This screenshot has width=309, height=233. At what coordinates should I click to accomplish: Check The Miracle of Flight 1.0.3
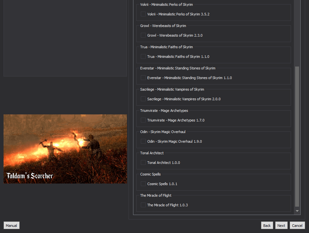pos(143,205)
